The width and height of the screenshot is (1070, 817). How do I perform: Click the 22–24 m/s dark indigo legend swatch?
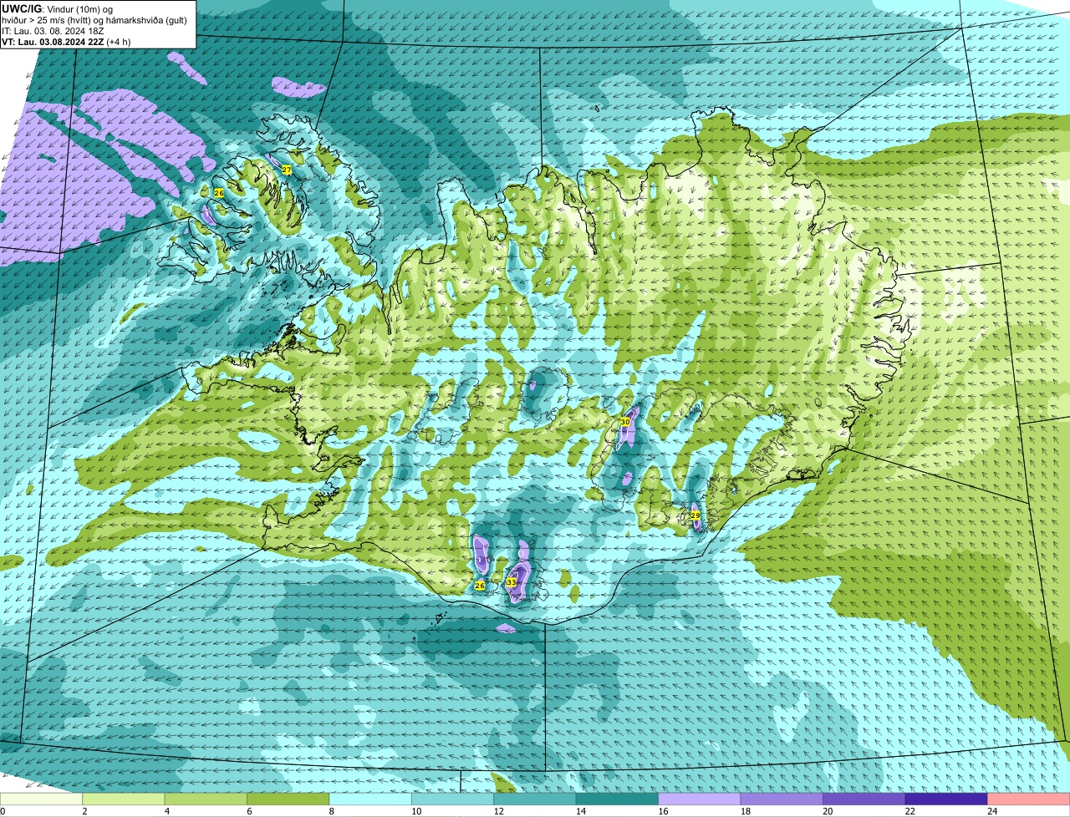[946, 799]
